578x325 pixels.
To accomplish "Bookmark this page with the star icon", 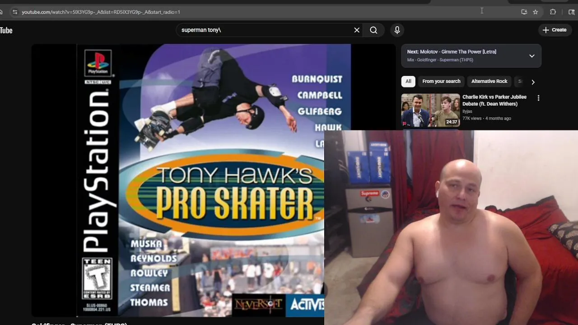I will (536, 12).
